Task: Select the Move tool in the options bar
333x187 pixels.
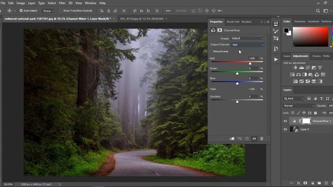Action: (9, 10)
